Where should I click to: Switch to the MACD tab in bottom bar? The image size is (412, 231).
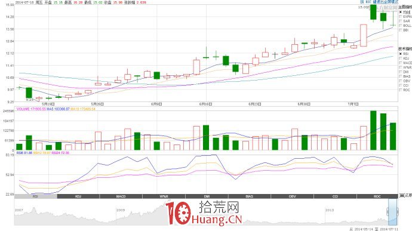[121, 196]
